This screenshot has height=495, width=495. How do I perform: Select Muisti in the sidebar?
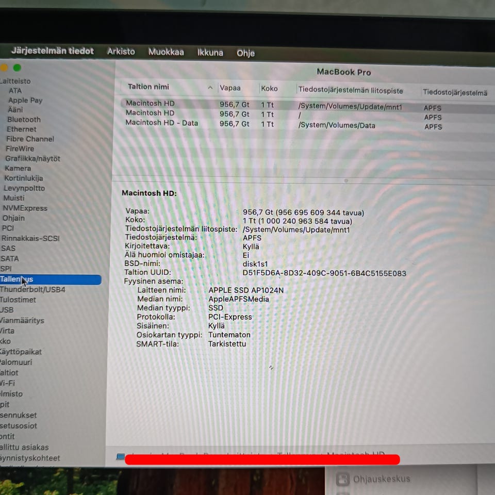coord(13,198)
